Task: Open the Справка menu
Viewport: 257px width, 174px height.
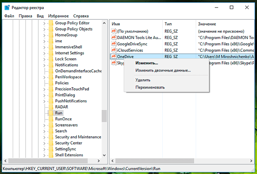Action: point(81,16)
